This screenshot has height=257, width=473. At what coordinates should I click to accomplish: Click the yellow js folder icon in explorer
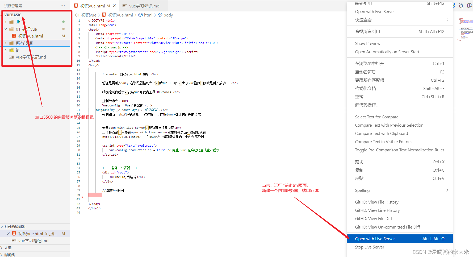click(12, 50)
